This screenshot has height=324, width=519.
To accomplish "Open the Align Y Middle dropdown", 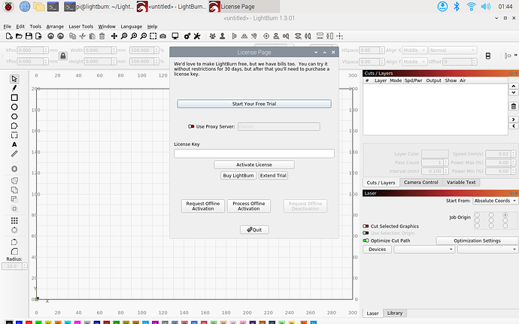I will [414, 62].
